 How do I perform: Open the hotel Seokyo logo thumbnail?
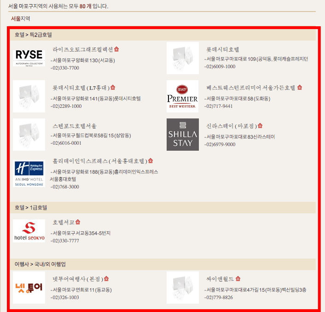[x=29, y=231]
